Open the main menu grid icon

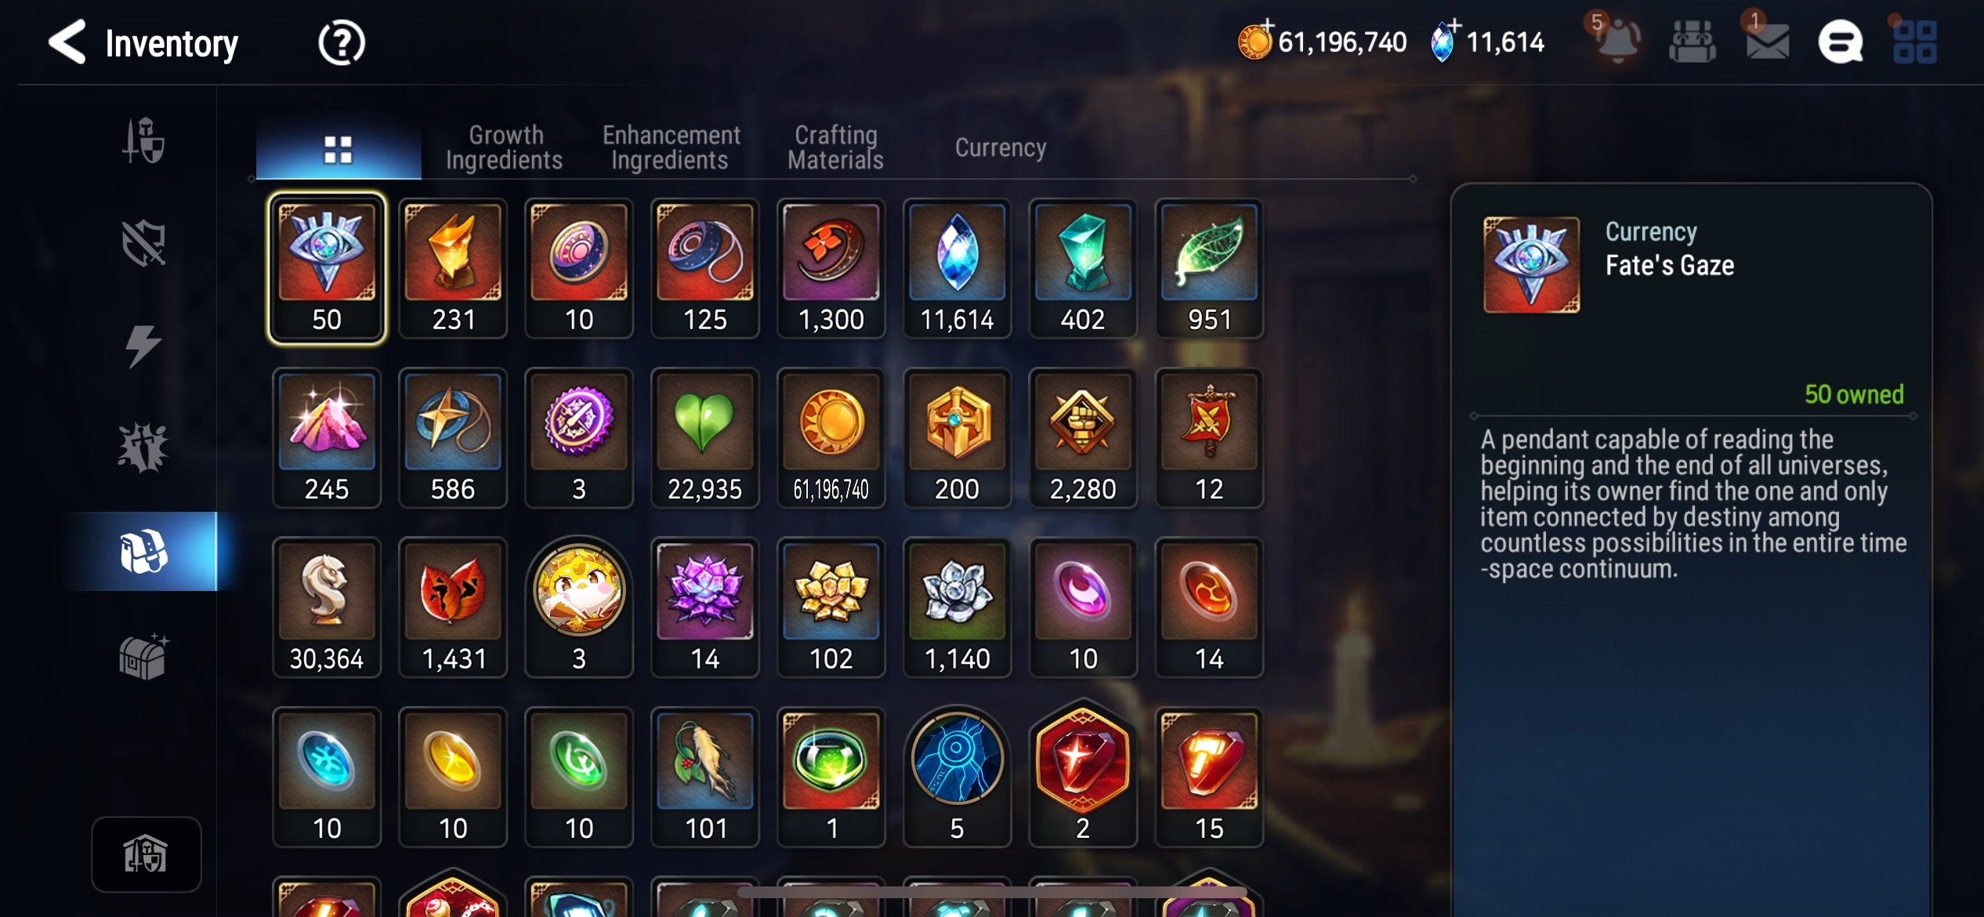[x=1914, y=42]
